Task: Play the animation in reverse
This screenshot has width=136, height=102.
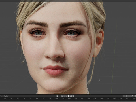Action: coord(67,96)
